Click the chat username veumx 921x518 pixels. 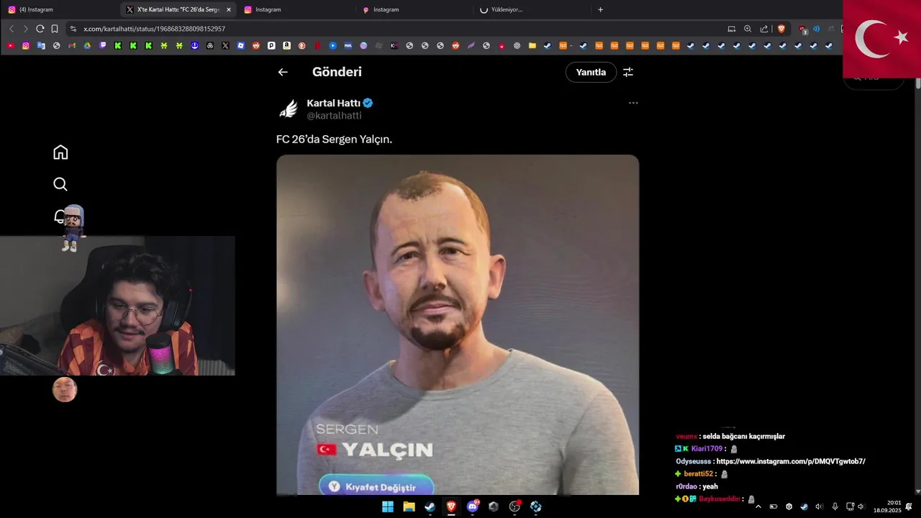[686, 436]
